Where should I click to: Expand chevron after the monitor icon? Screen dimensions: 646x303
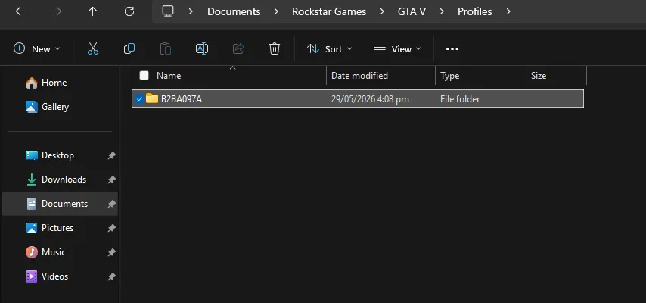[x=191, y=11]
